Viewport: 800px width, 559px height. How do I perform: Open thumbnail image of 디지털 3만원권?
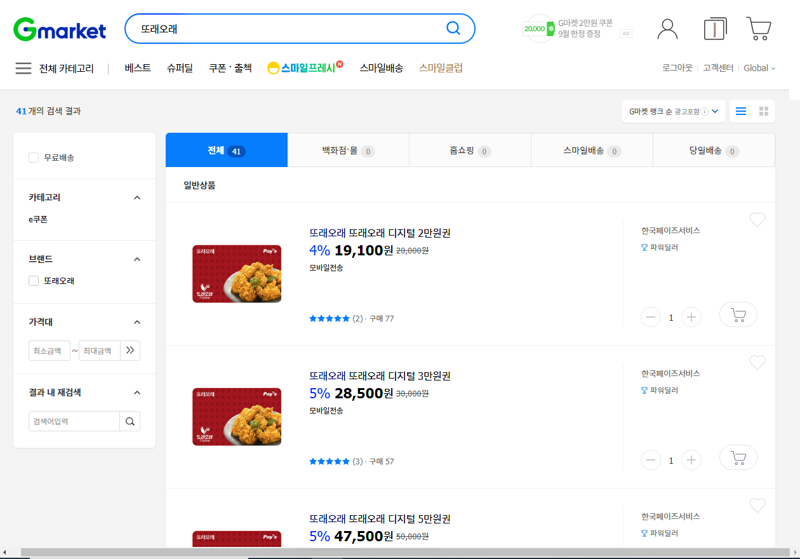click(x=237, y=417)
